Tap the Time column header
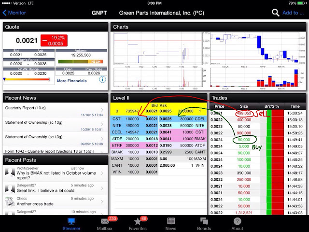This screenshot has width=309, height=232. pyautogui.click(x=295, y=106)
